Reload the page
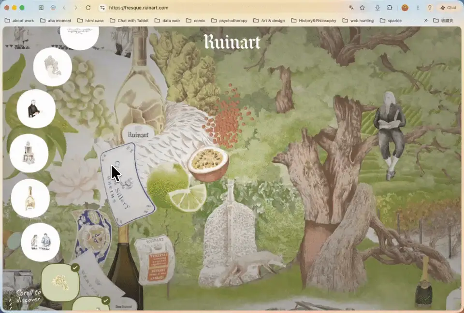Viewport: 464px width, 313px height. pos(88,8)
